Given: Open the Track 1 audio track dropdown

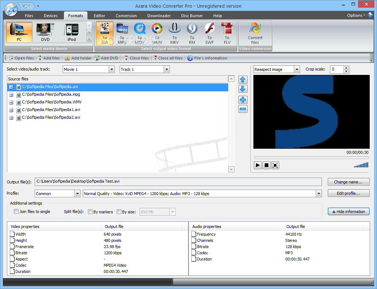Looking at the screenshot, I should [167, 69].
